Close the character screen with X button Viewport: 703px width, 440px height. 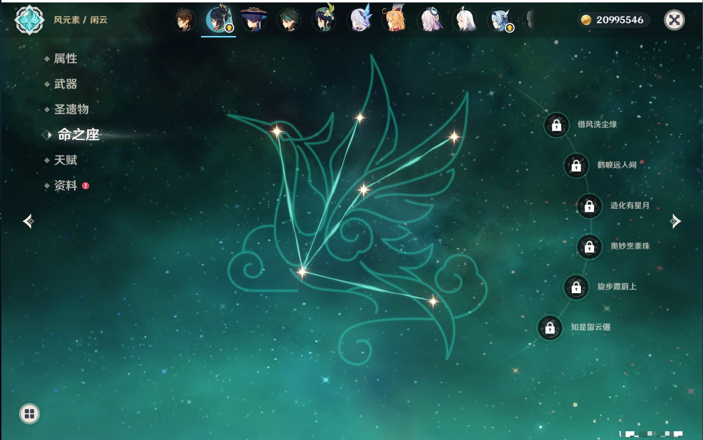[x=674, y=20]
